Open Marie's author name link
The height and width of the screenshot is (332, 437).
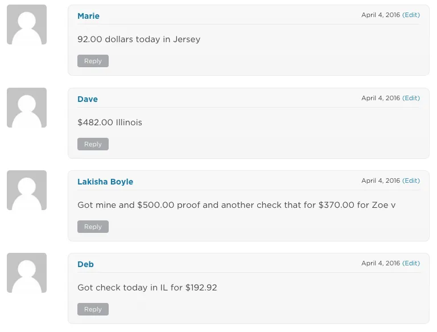(88, 16)
